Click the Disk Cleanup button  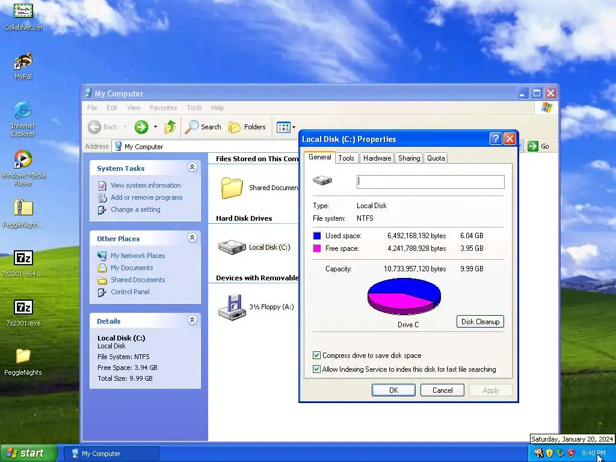coord(480,321)
